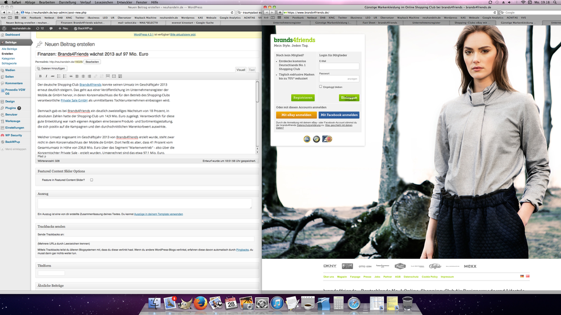Apply bold formatting in WordPress editor

click(x=40, y=76)
